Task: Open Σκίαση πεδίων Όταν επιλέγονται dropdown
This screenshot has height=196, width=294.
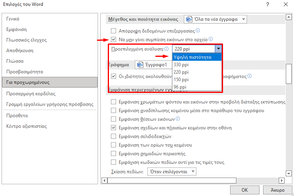Action: (172, 171)
